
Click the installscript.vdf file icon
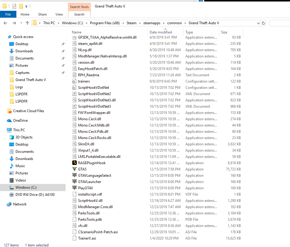coord(74,194)
